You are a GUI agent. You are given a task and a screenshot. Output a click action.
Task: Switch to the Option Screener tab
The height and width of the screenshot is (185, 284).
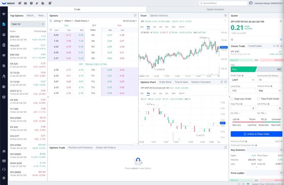point(215,9)
